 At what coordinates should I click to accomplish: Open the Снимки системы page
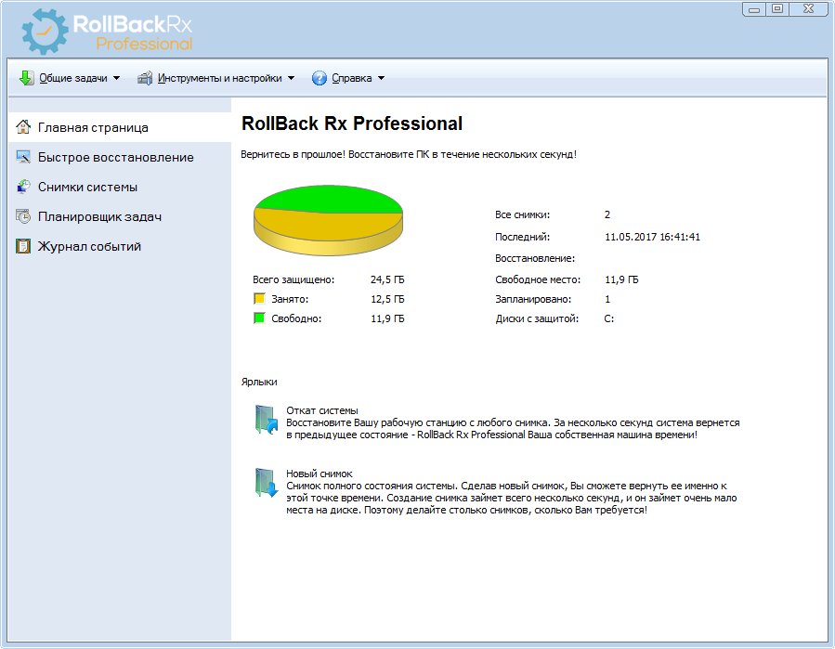[87, 187]
